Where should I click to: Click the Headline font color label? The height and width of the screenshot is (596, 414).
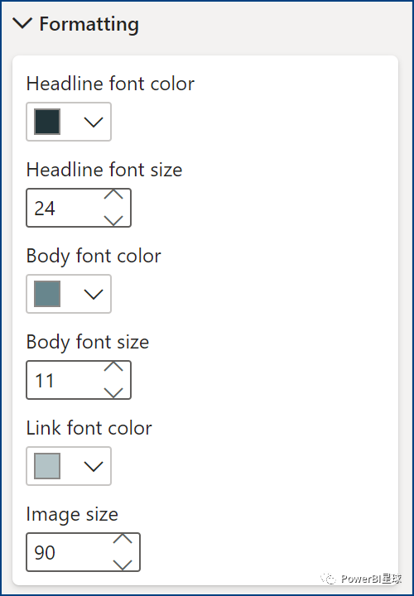click(x=110, y=84)
